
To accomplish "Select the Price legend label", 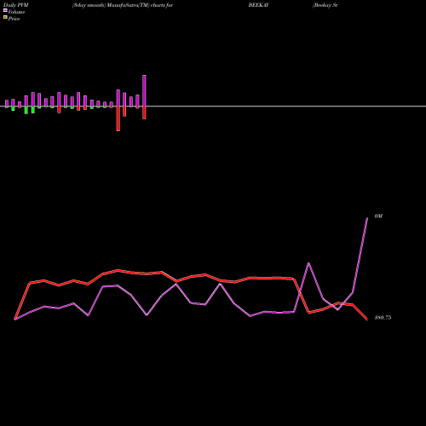I will [14, 19].
